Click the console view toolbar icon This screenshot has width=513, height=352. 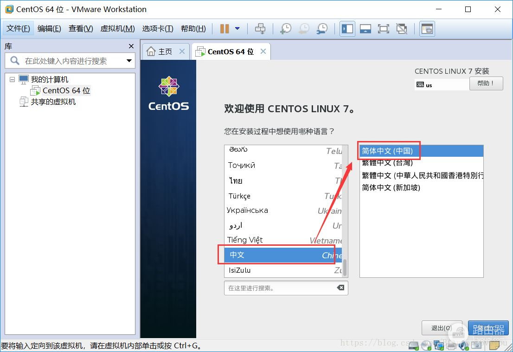(x=426, y=29)
